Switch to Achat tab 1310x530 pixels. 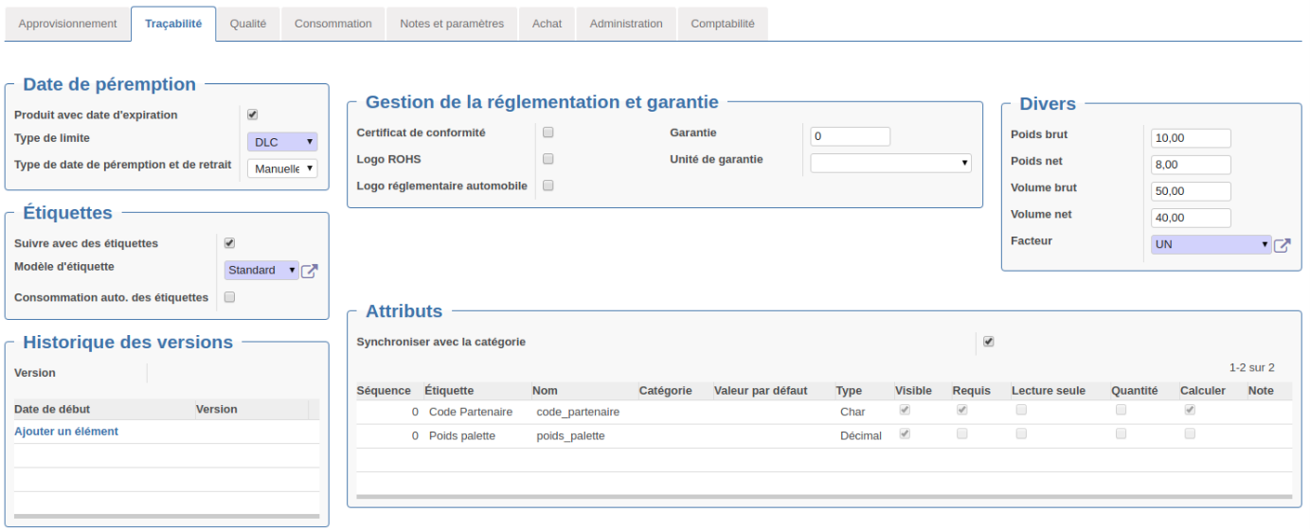click(547, 24)
